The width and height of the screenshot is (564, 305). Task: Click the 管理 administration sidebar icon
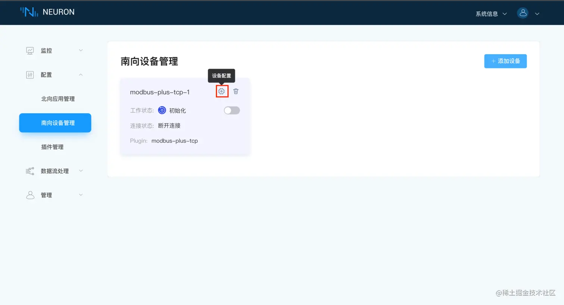tap(30, 194)
